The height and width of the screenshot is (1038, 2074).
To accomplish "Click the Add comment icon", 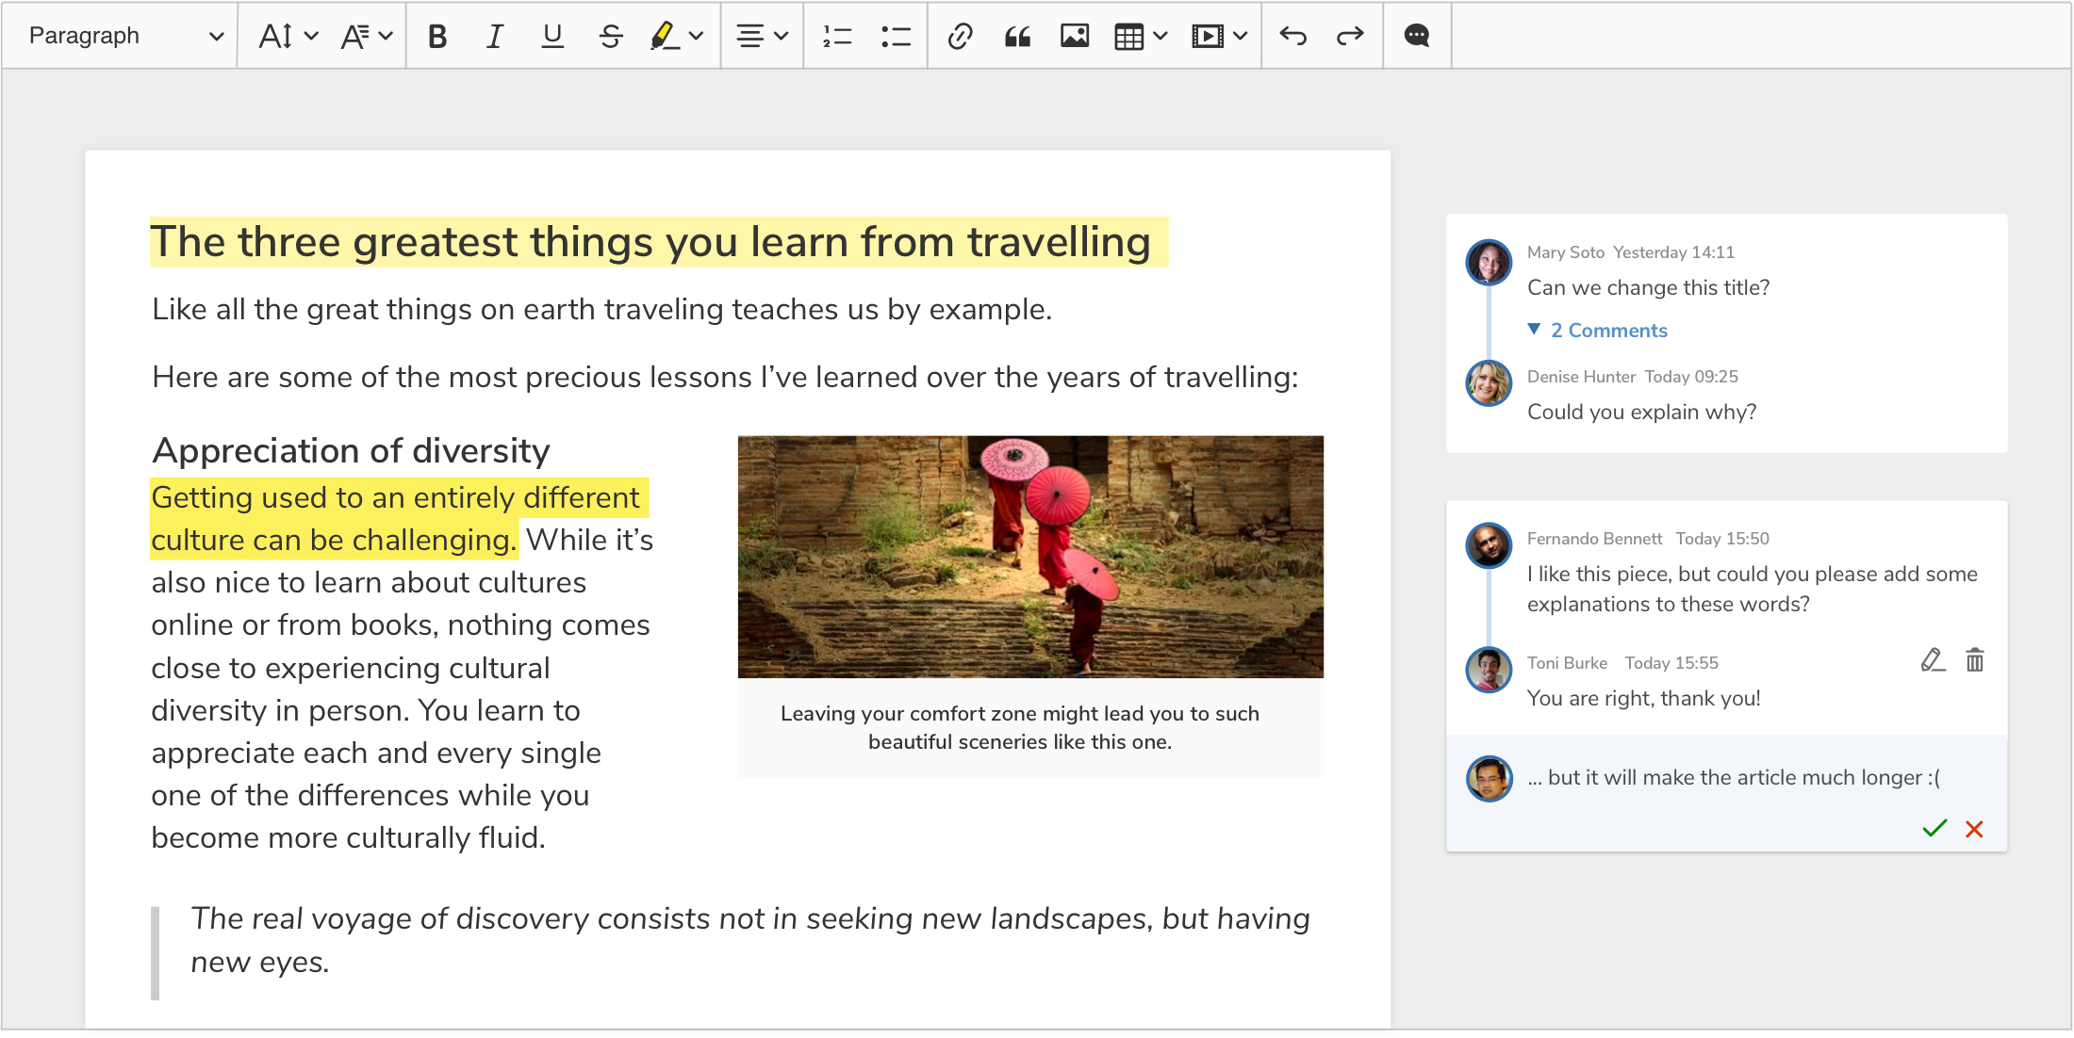I will coord(1416,35).
